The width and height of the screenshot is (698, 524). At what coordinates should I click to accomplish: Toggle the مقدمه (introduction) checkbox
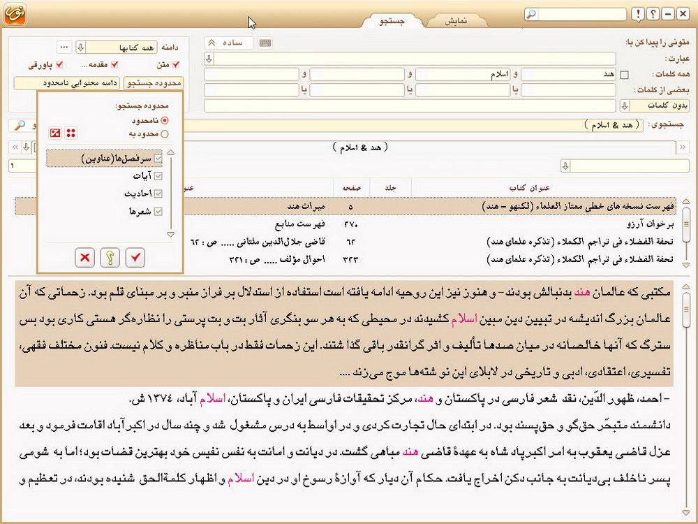114,64
